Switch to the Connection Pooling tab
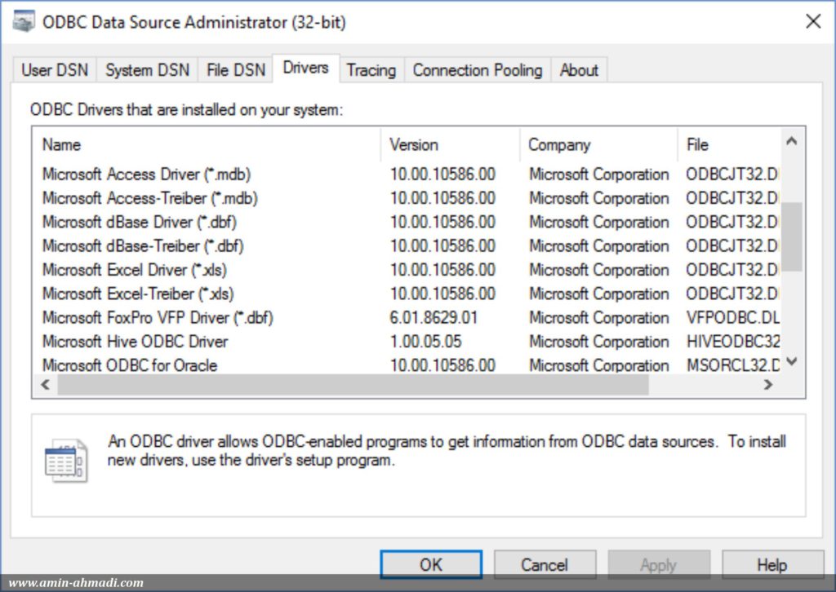The height and width of the screenshot is (592, 836). coord(477,70)
